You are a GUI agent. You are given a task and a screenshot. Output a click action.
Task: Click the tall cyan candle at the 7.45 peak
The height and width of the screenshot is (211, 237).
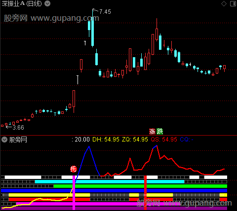(92, 31)
